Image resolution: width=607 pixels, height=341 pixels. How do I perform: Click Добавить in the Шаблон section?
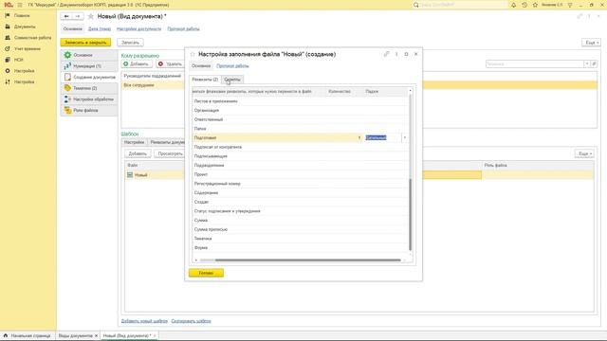pos(138,153)
